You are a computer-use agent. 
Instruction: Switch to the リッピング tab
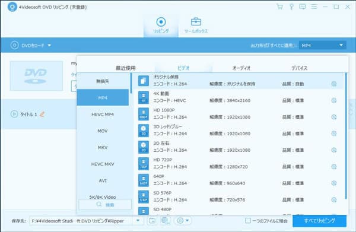coord(161,26)
